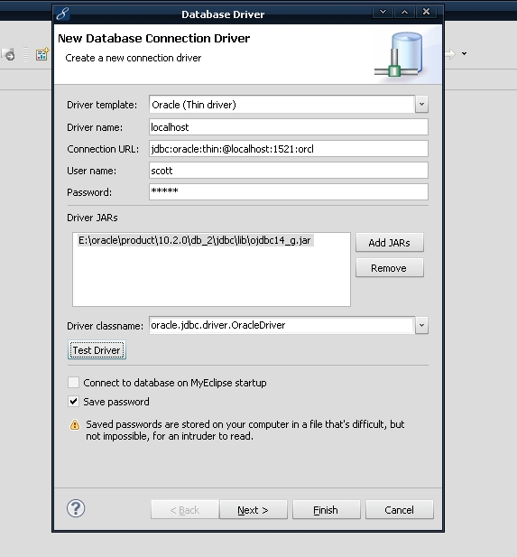Click Add JARs button
This screenshot has width=517, height=557.
pos(390,243)
